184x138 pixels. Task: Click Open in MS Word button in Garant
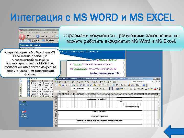33,41
